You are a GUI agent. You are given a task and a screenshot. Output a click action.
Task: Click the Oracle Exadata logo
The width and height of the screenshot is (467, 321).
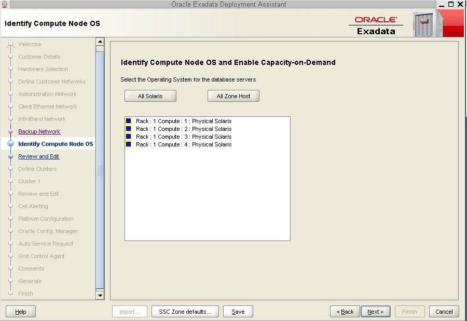coord(376,21)
